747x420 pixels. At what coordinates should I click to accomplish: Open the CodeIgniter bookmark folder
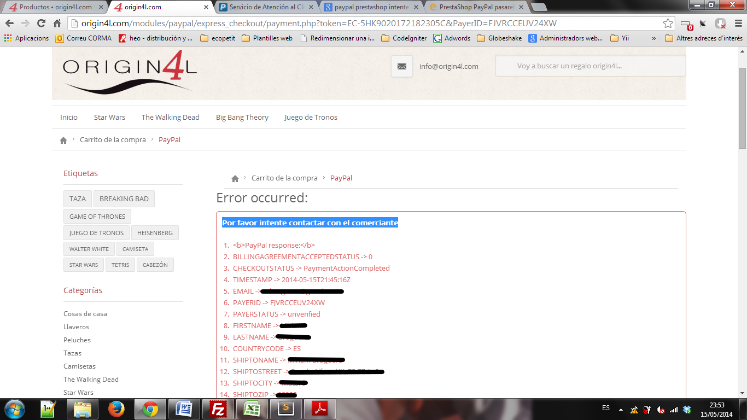pyautogui.click(x=404, y=38)
